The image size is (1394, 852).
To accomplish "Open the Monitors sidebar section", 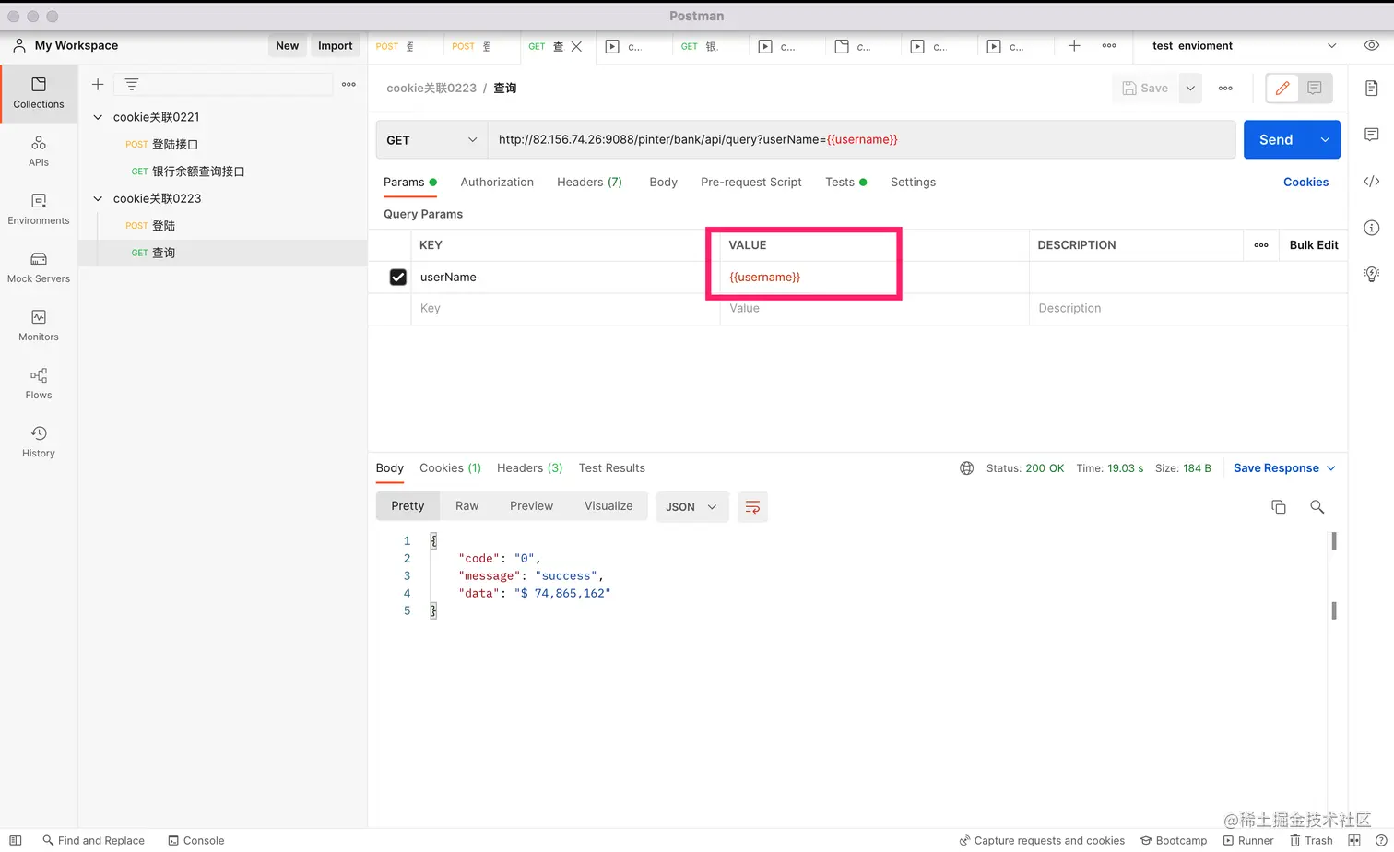I will (x=39, y=325).
